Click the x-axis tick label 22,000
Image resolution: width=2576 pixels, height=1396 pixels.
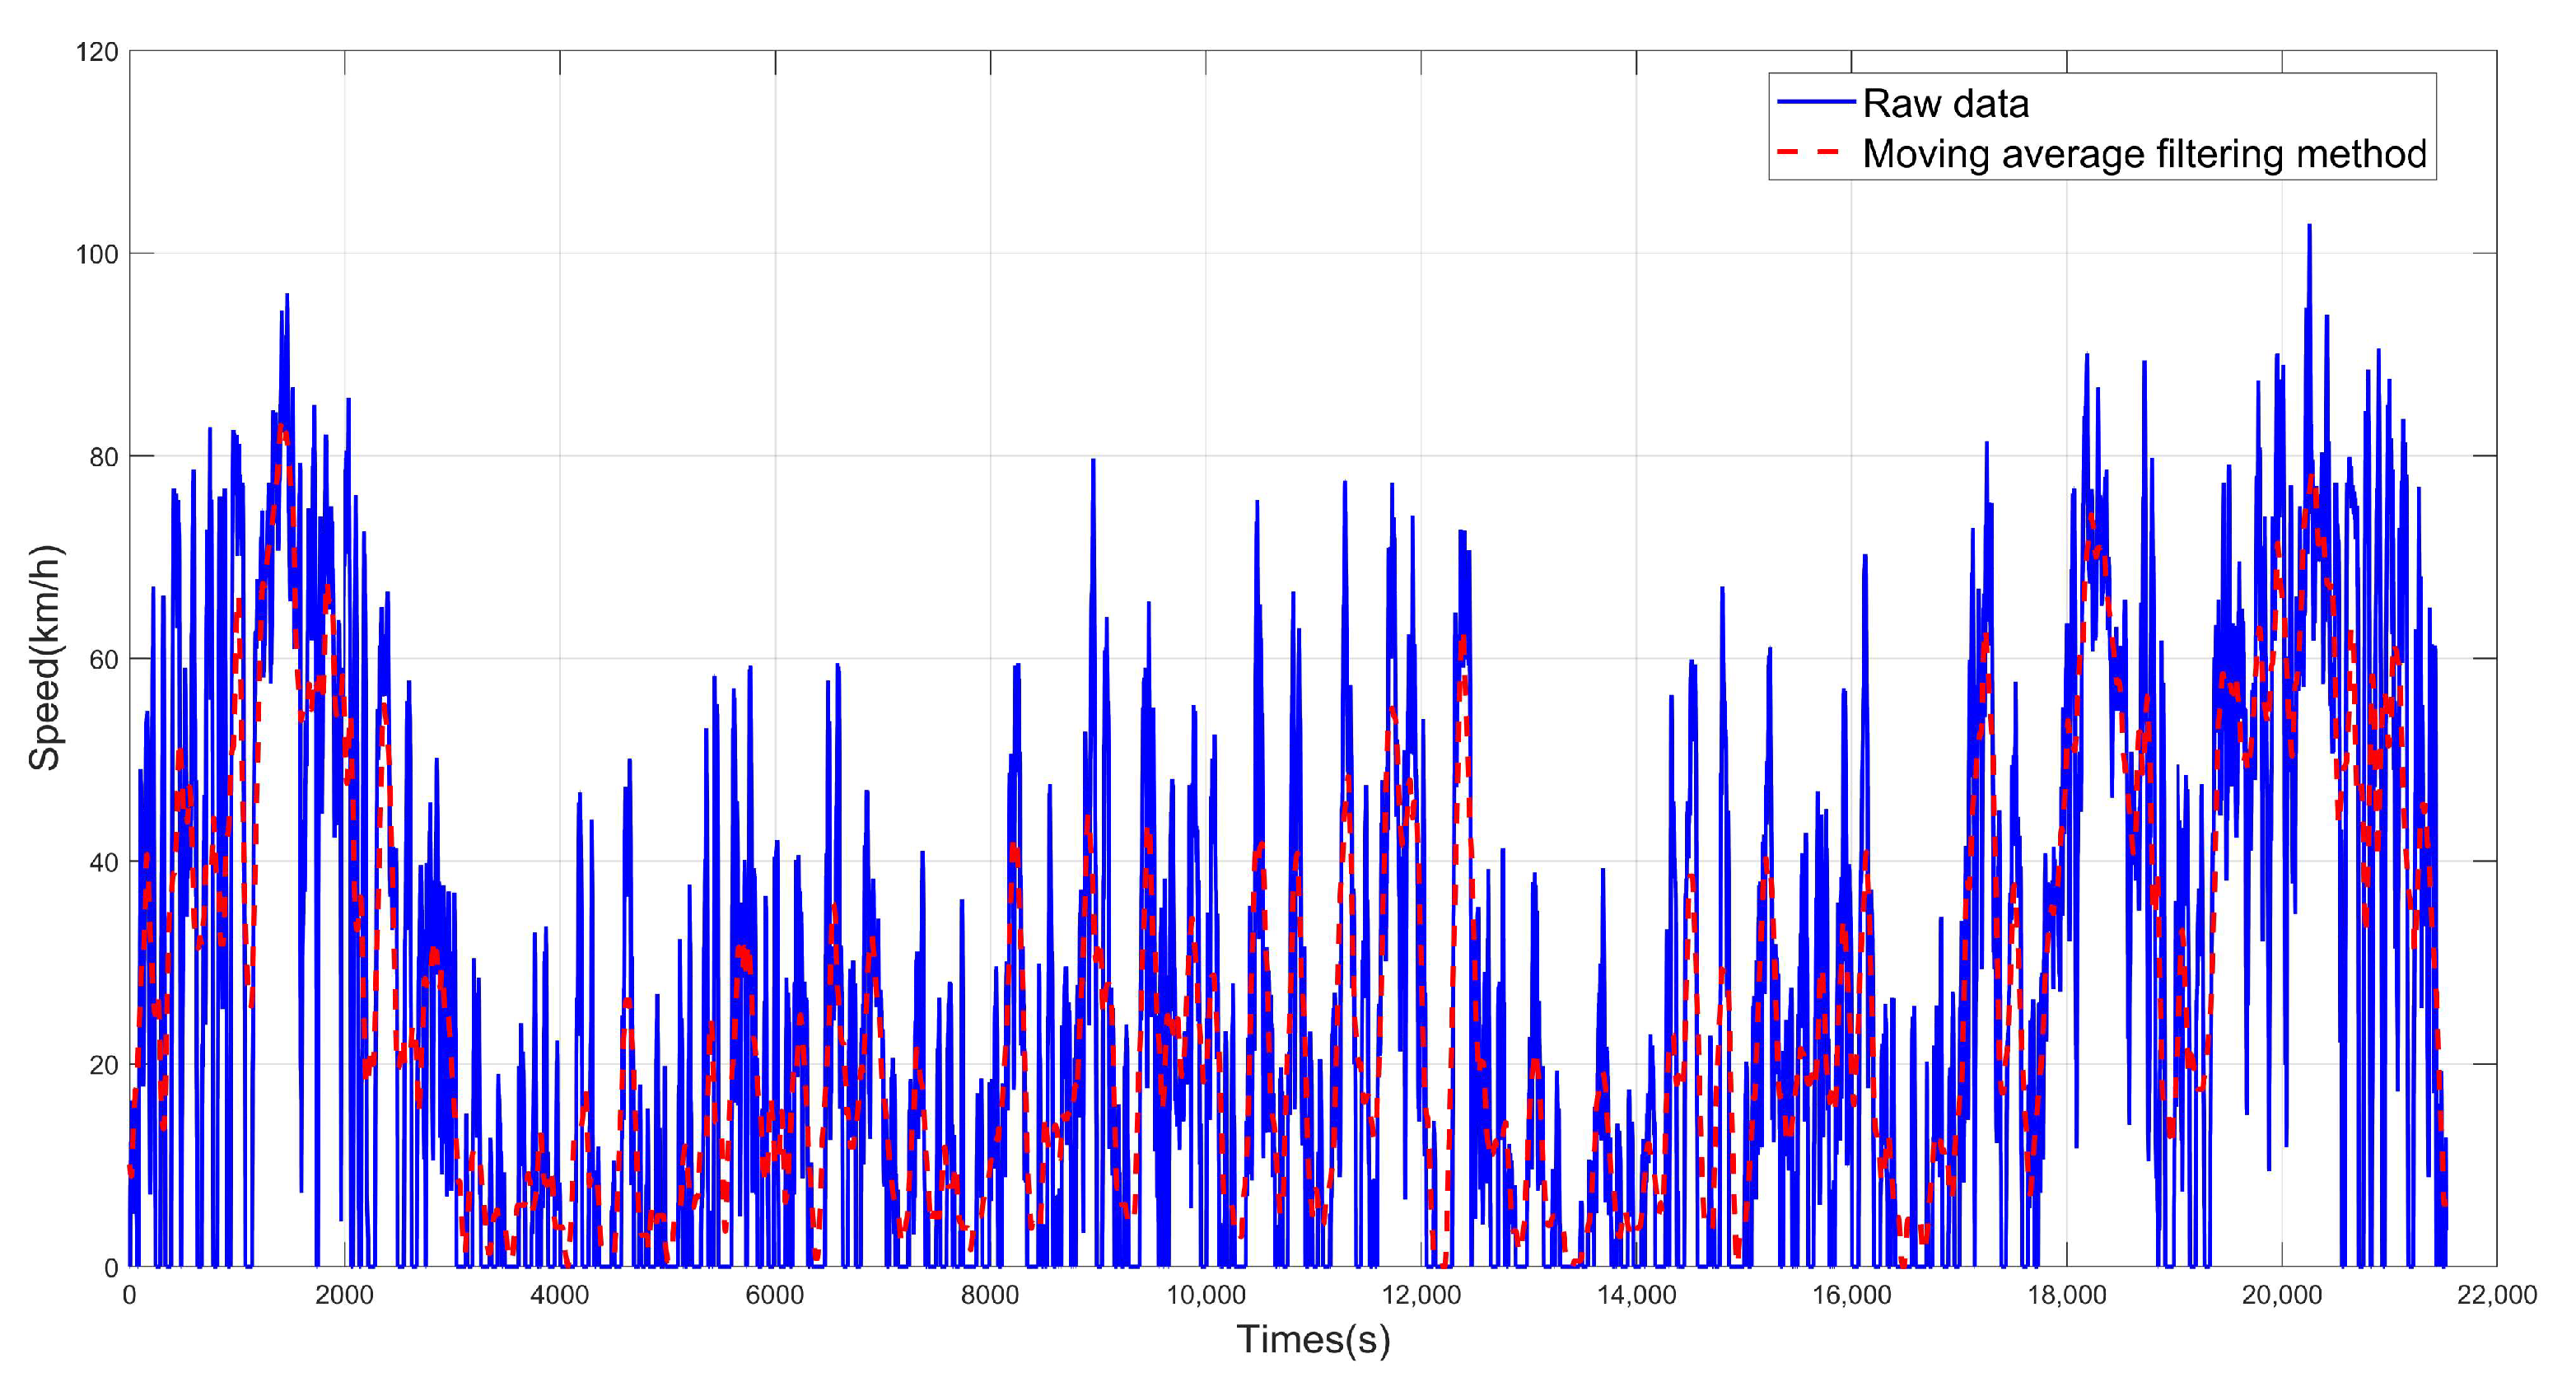click(2496, 1295)
